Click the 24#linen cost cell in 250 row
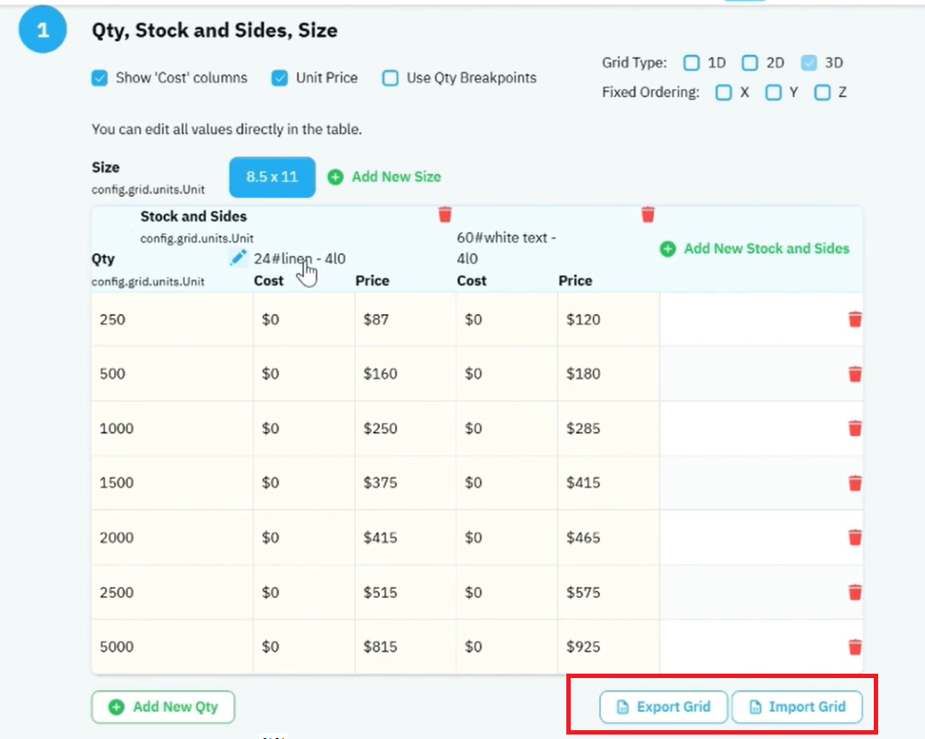Viewport: 925px width, 739px height. [304, 320]
